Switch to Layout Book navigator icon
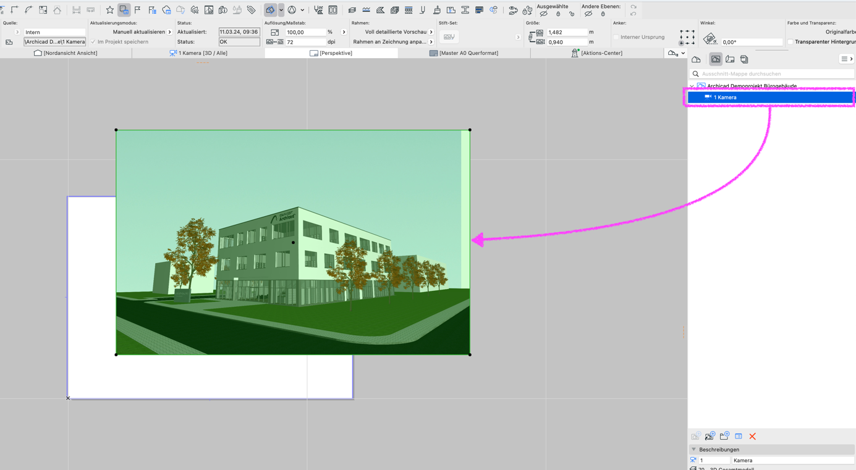Image resolution: width=856 pixels, height=470 pixels. 730,59
